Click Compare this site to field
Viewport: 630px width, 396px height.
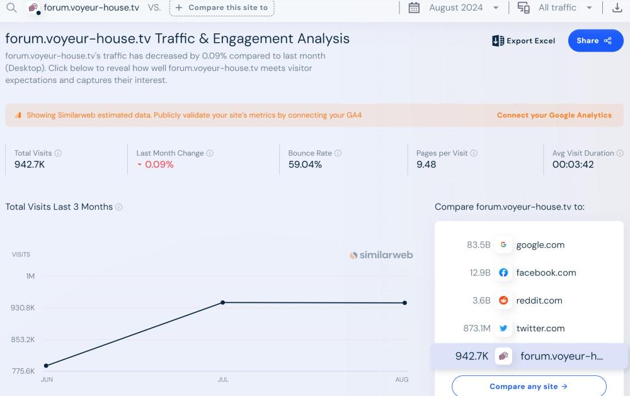[x=222, y=8]
